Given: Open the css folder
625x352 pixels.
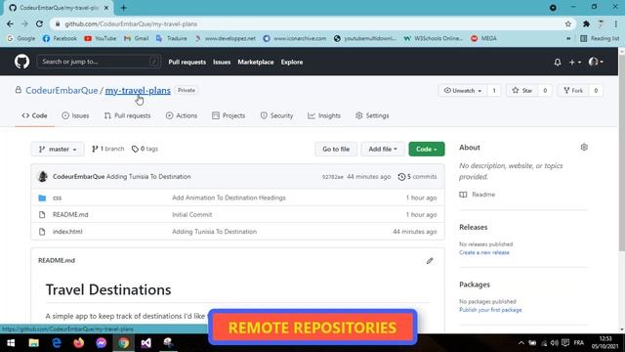Looking at the screenshot, I should point(57,198).
